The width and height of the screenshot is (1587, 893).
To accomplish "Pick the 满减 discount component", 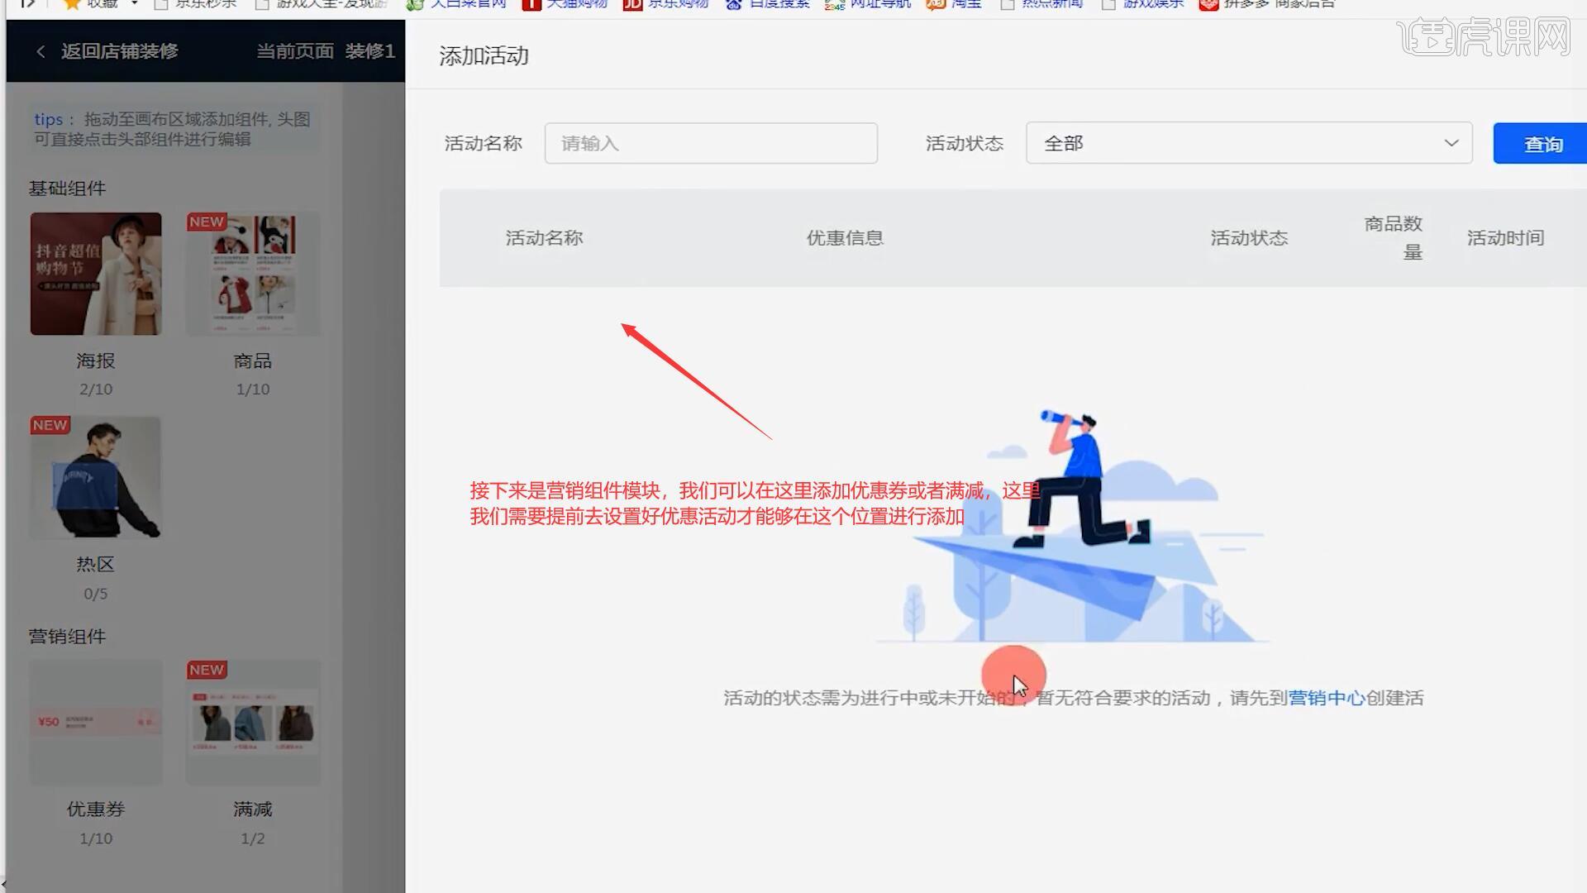I will 253,722.
